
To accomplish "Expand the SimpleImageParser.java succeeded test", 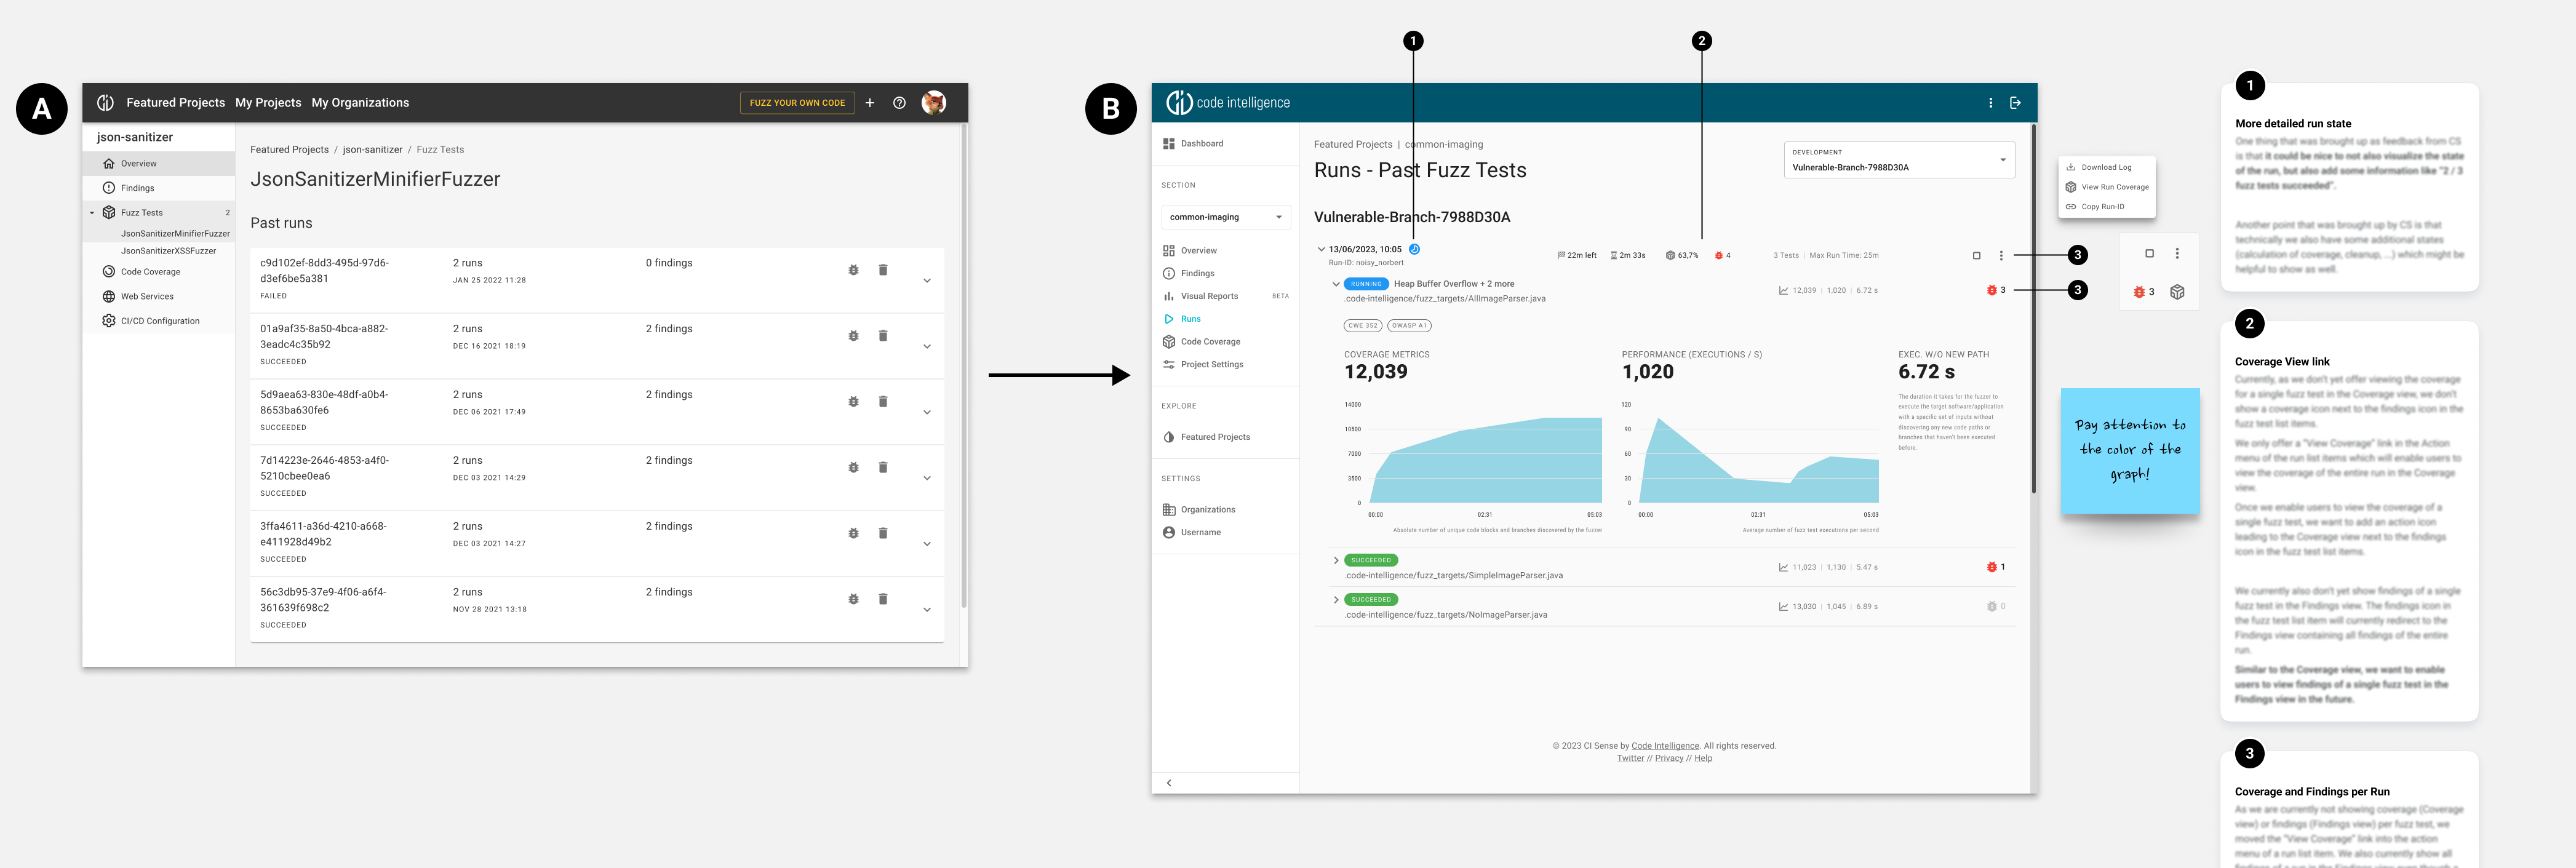I will tap(1336, 560).
